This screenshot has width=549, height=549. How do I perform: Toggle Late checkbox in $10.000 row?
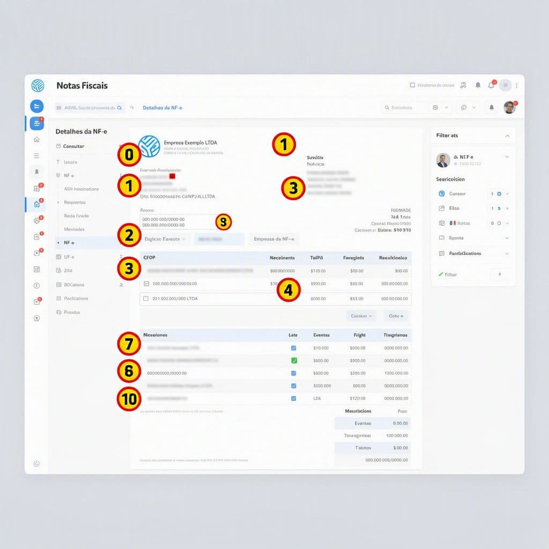coord(293,348)
